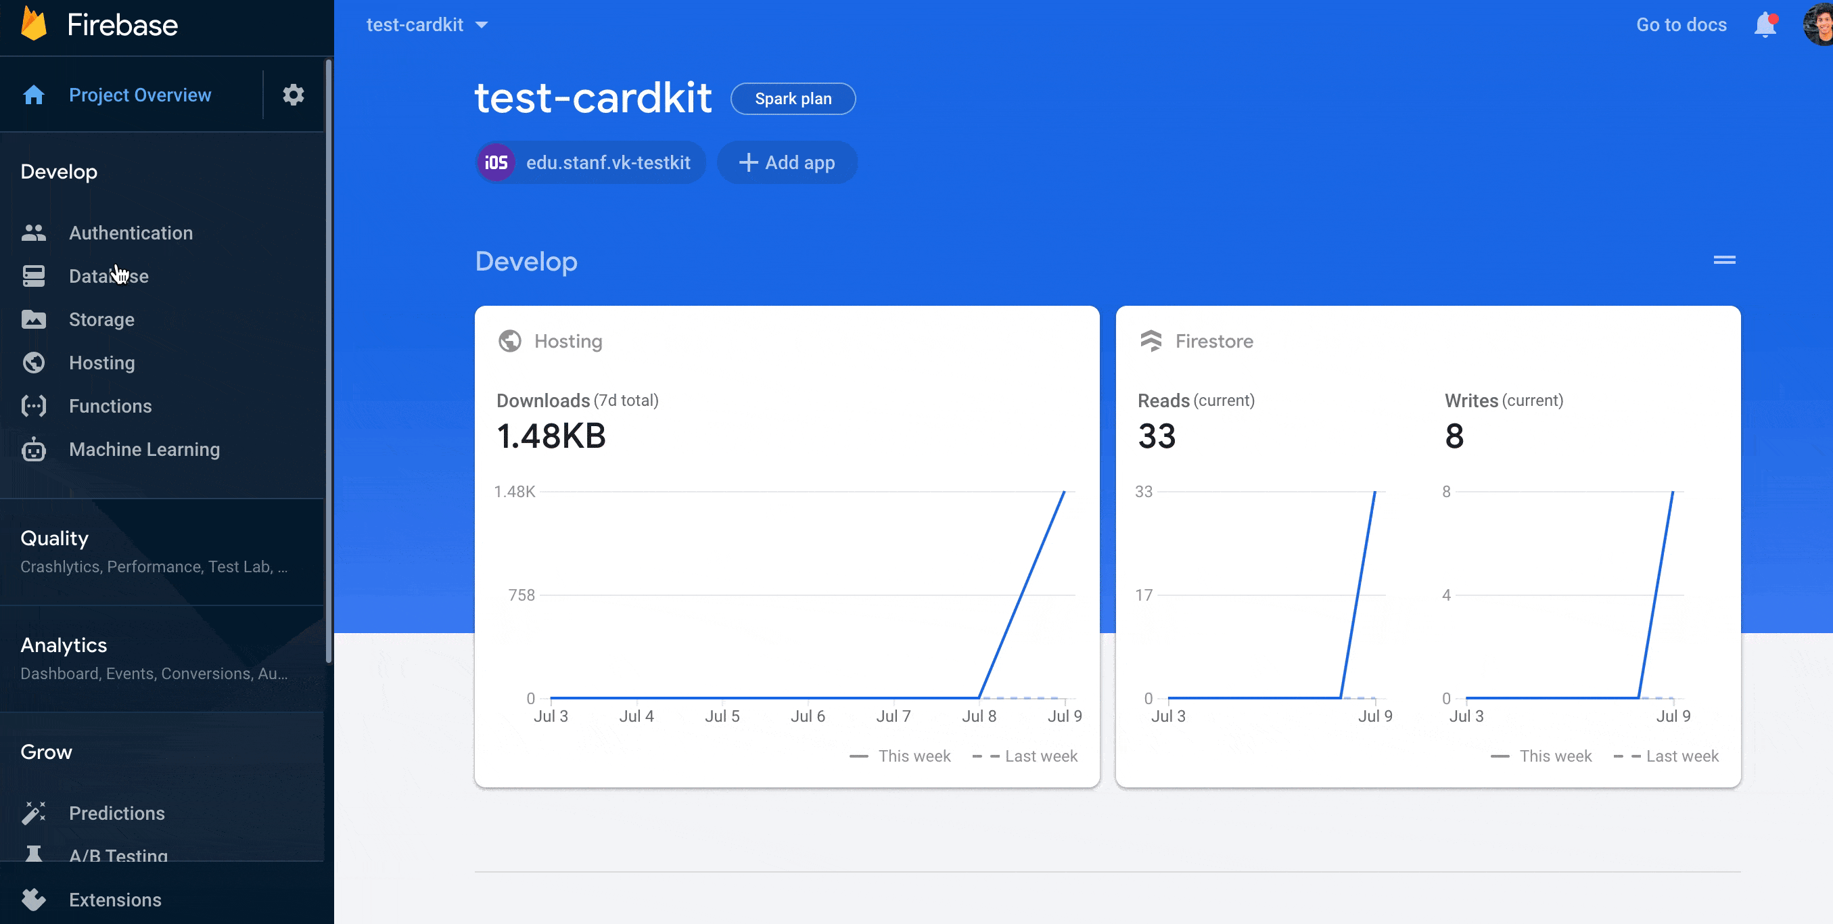The width and height of the screenshot is (1833, 924).
Task: Click the Predictions wand icon
Action: 33,813
